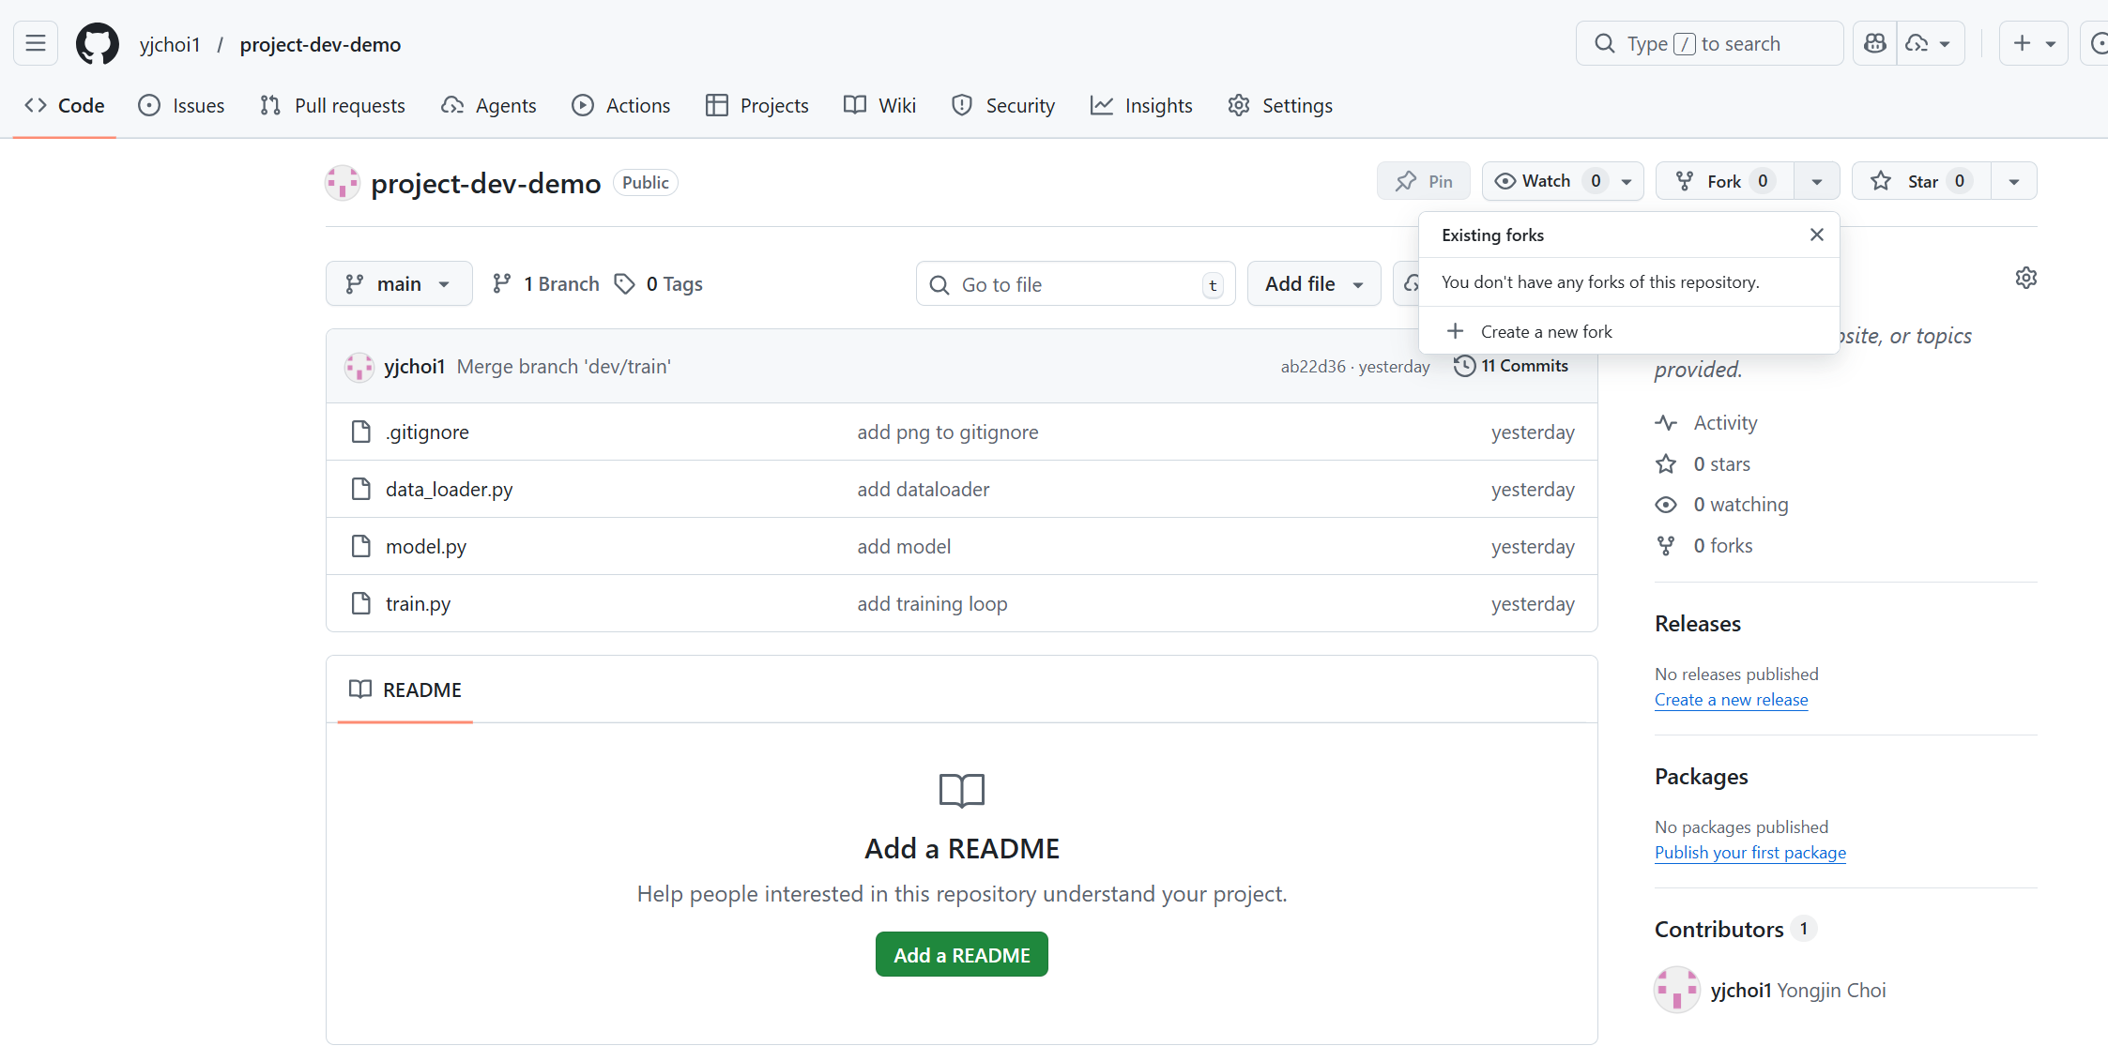Click the GitHub Octocat home logo
This screenshot has height=1046, width=2108.
(97, 44)
